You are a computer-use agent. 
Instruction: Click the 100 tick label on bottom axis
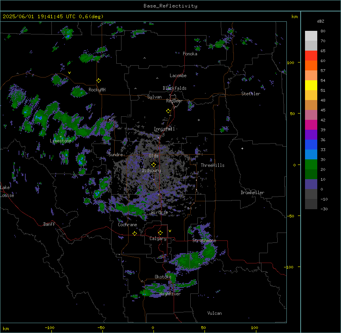pos(254,327)
